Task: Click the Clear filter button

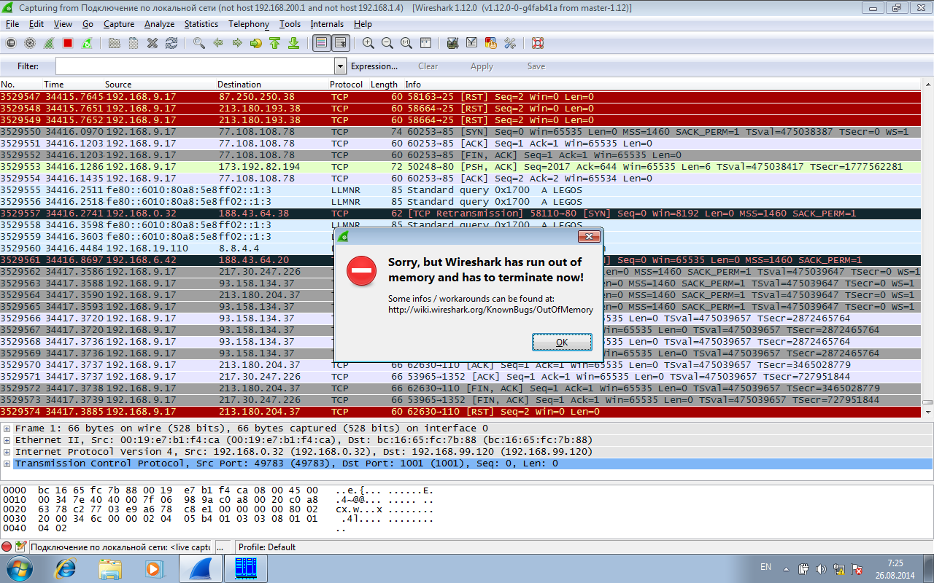Action: point(428,66)
